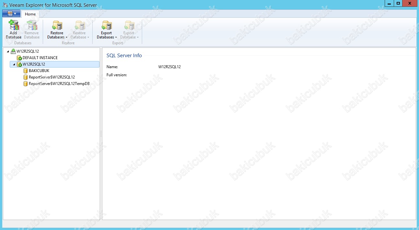Open the Restore Databases dropdown arrow
This screenshot has width=419, height=230.
[x=66, y=37]
